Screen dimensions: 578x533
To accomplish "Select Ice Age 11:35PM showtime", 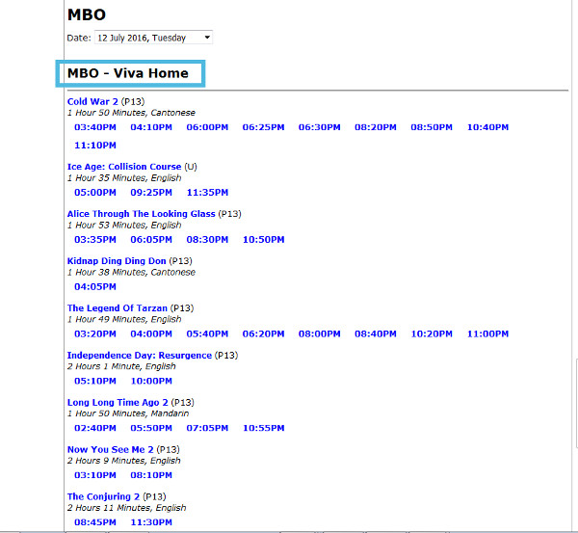I will point(207,193).
